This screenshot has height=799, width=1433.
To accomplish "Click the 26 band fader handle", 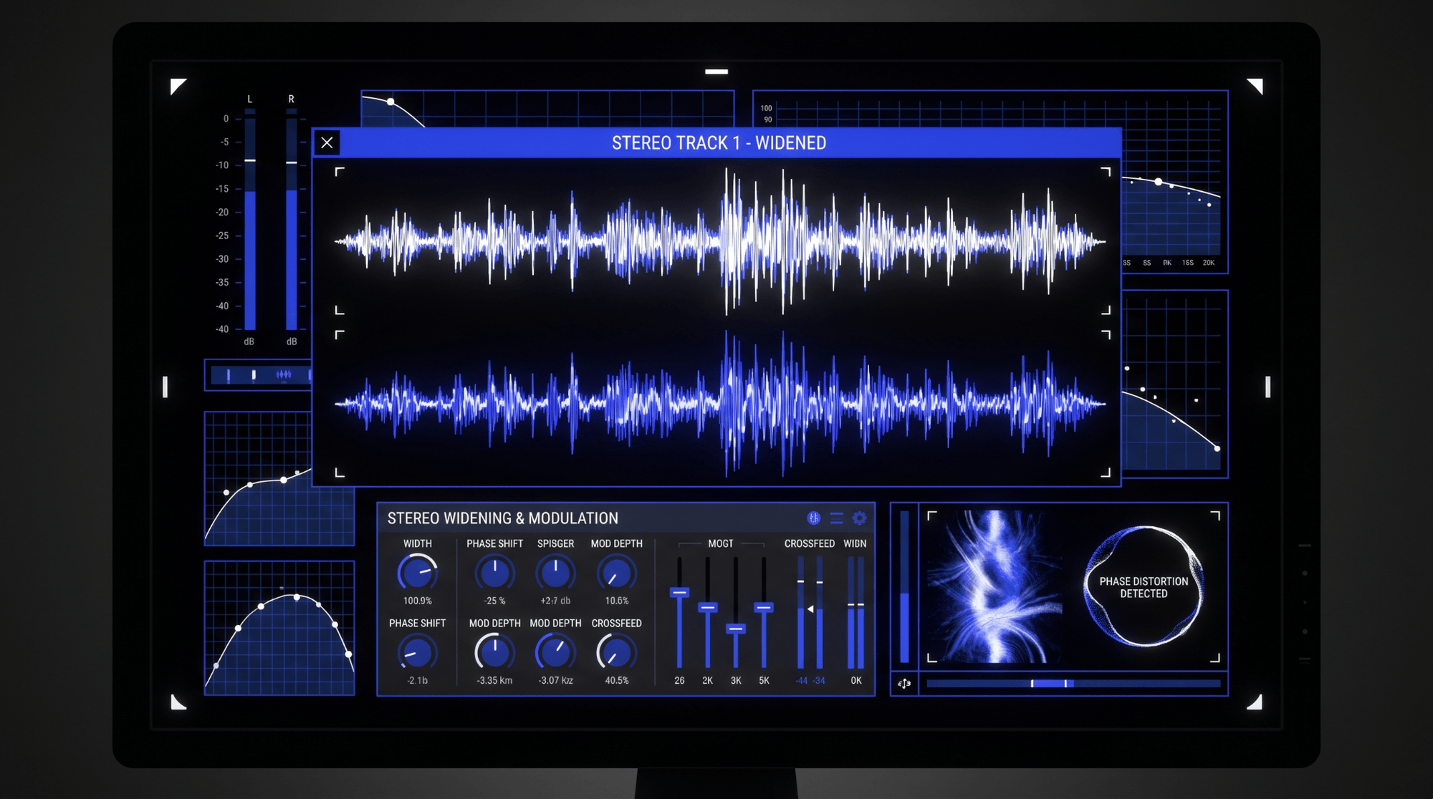I will pos(679,592).
